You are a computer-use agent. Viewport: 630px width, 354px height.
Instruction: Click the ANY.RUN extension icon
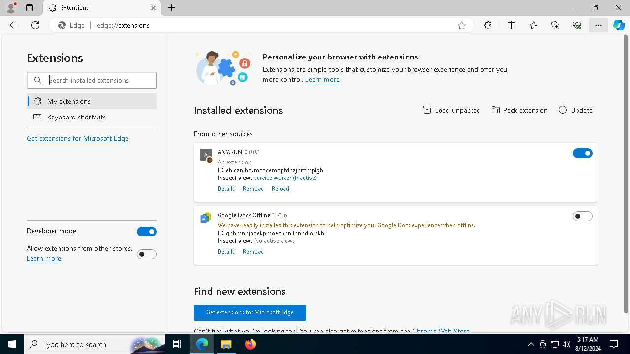click(x=206, y=155)
